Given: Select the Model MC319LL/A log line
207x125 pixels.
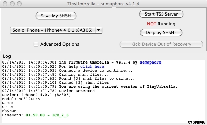Looking at the screenshot, I should point(21,99).
